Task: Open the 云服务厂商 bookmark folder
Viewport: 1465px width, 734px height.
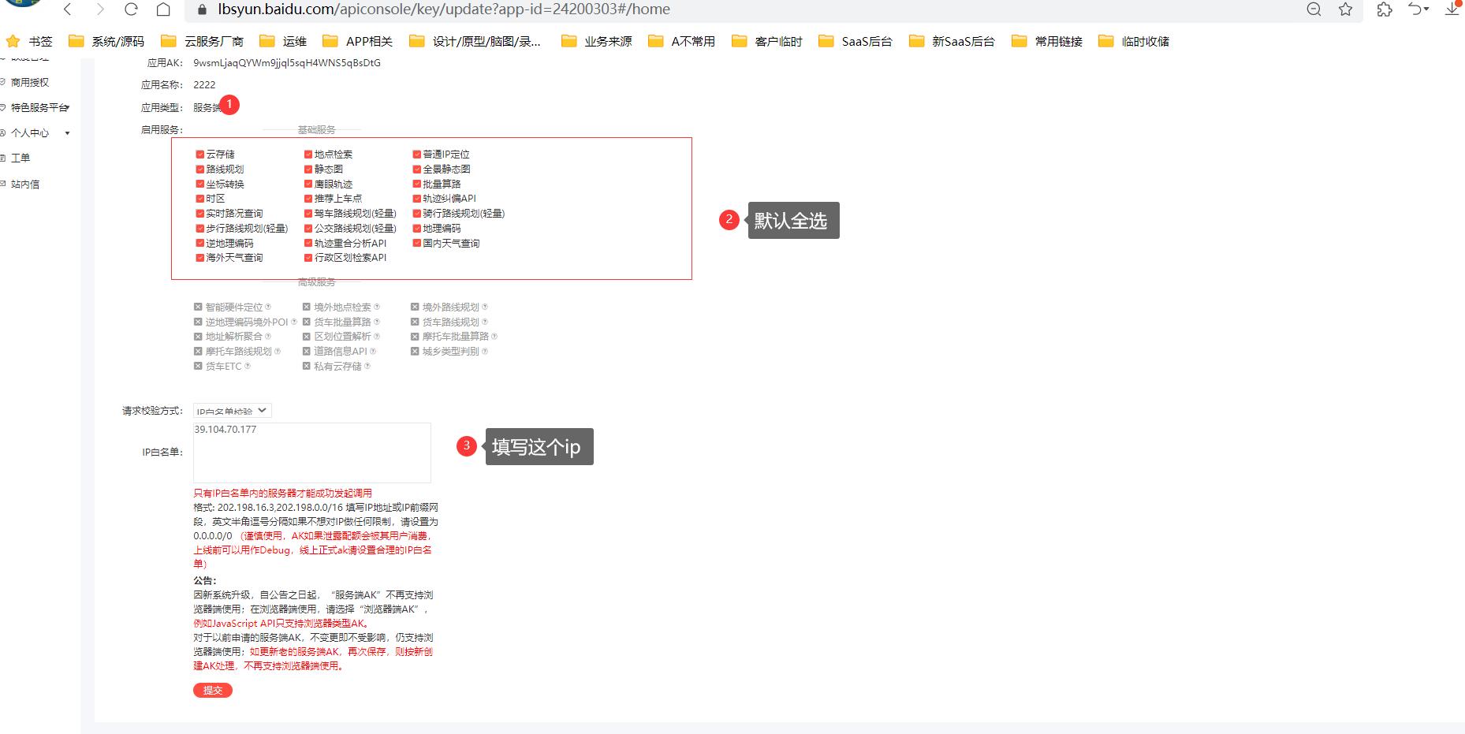Action: point(202,41)
